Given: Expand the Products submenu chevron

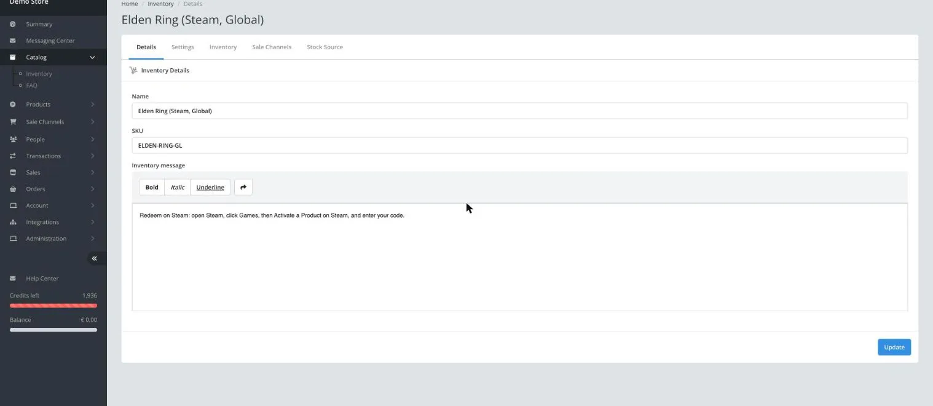Looking at the screenshot, I should pos(92,105).
